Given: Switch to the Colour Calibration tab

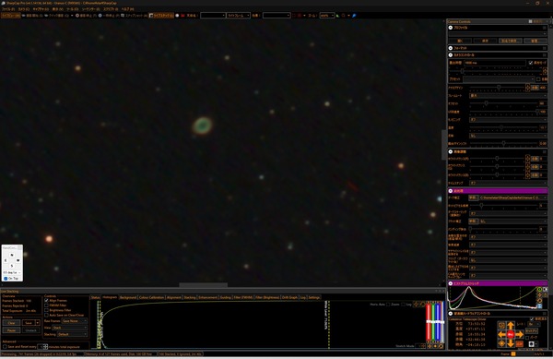Looking at the screenshot, I should point(151,297).
